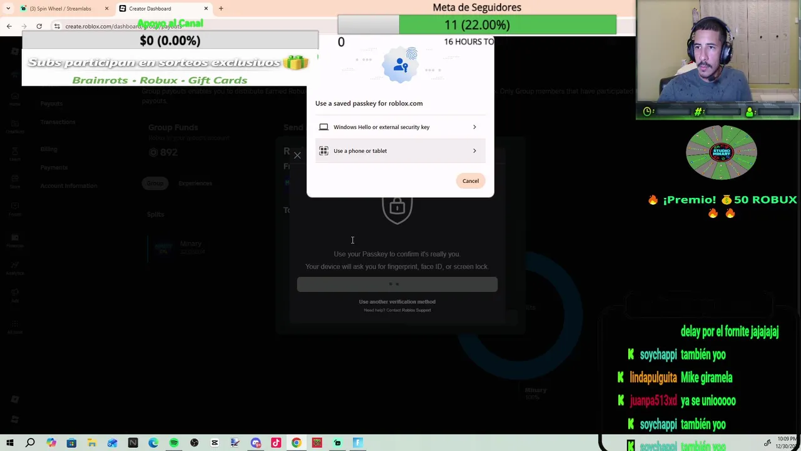Viewport: 801px width, 451px height.
Task: Open CapCut from taskbar
Action: click(215, 443)
